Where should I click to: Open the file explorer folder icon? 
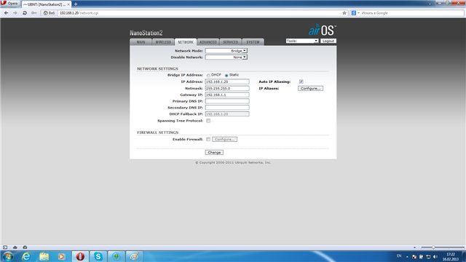(x=44, y=256)
